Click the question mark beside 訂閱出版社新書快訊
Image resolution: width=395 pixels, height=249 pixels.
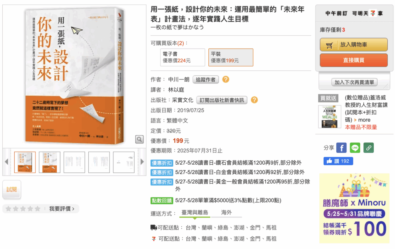[x=254, y=100]
